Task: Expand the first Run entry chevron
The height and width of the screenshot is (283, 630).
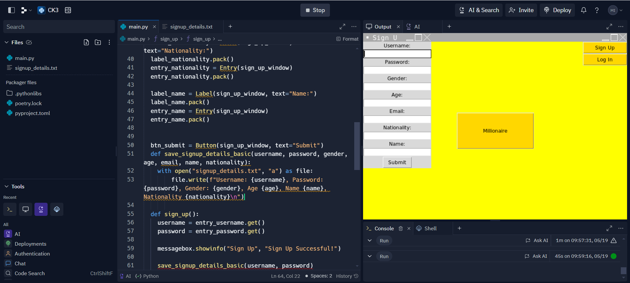Action: point(370,240)
